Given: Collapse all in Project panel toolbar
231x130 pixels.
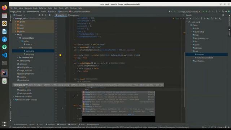Looking at the screenshot, I should (x=46, y=15).
